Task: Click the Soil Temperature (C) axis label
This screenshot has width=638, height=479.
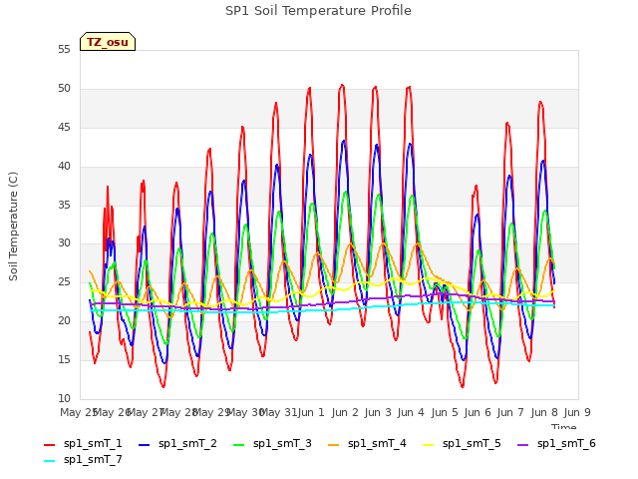Action: coord(13,227)
